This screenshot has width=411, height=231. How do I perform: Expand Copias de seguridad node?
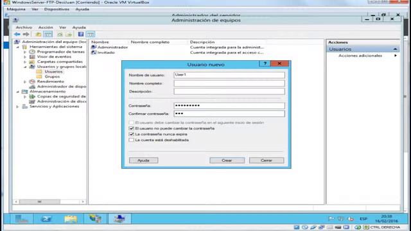click(25, 97)
